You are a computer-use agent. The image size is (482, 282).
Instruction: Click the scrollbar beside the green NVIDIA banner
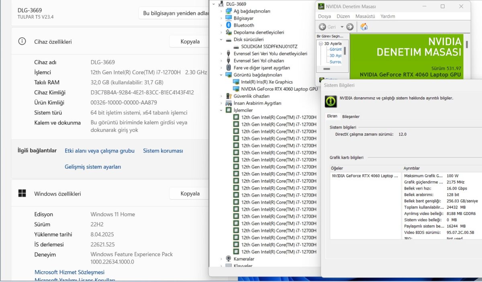tap(467, 44)
